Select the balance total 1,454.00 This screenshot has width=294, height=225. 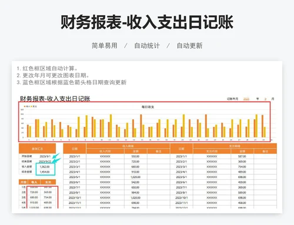click(x=45, y=172)
